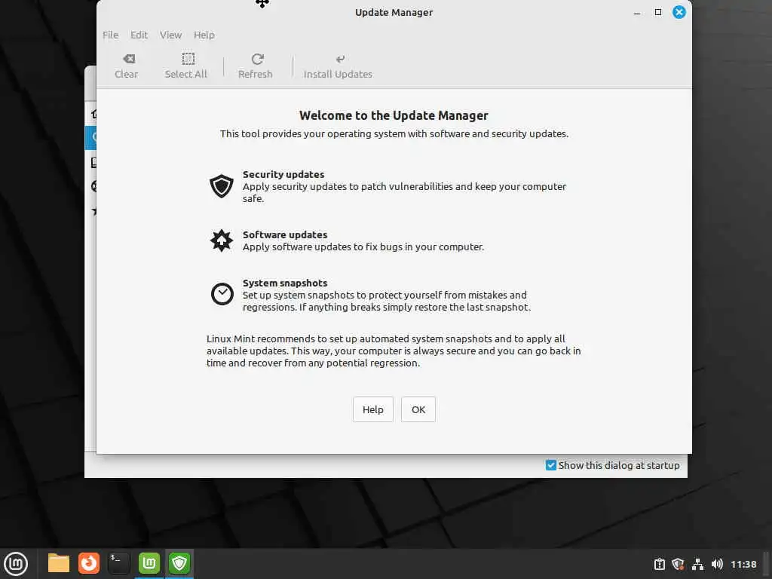Viewport: 772px width, 579px height.
Task: Click the Install Updates toolbar button
Action: [338, 66]
